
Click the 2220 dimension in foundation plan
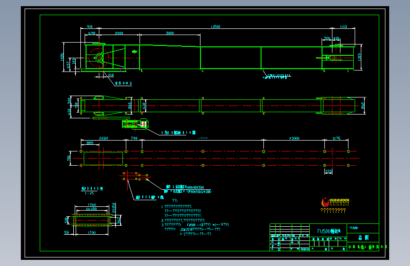[103, 138]
